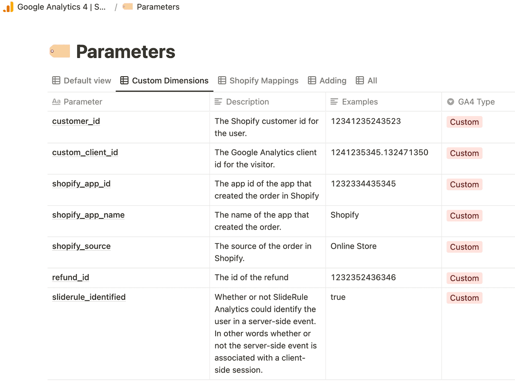515x385 pixels.
Task: Open the Adding view tab
Action: (327, 81)
